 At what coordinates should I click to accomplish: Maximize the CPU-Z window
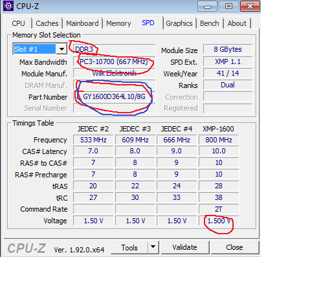point(228,6)
